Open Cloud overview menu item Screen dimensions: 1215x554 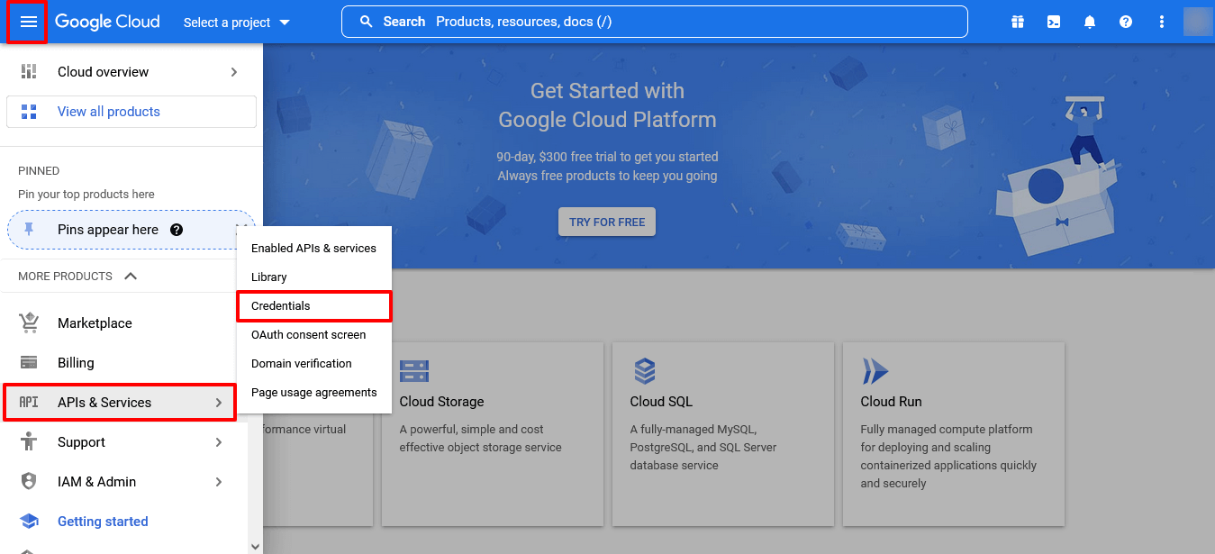click(x=131, y=72)
